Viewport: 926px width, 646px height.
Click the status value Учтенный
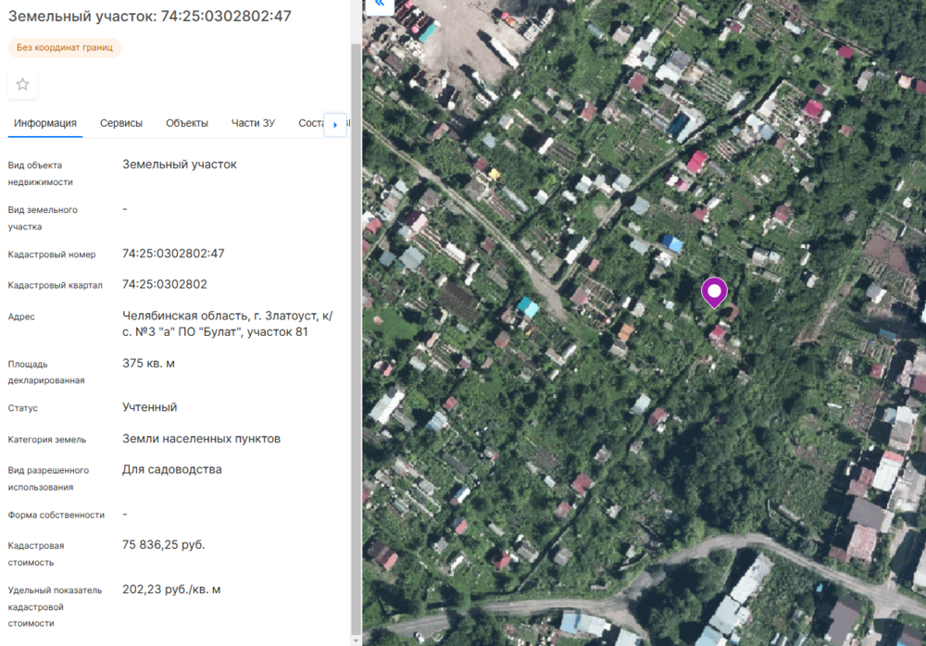point(149,407)
